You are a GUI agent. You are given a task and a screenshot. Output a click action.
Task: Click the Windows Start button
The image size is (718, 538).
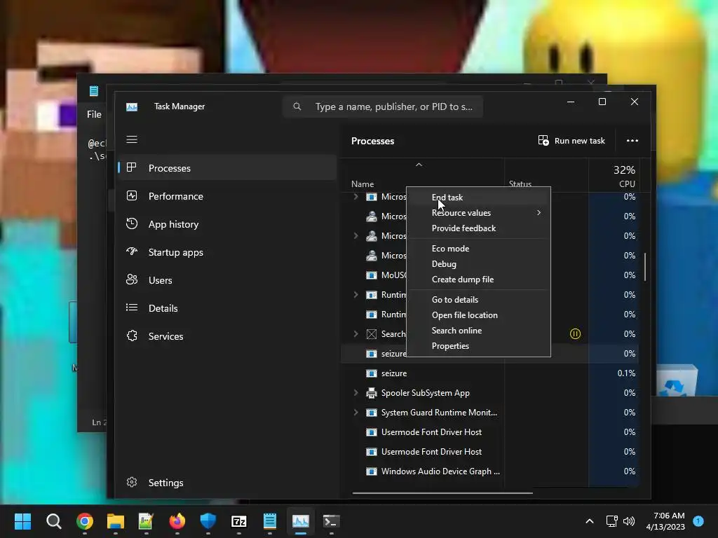click(22, 521)
